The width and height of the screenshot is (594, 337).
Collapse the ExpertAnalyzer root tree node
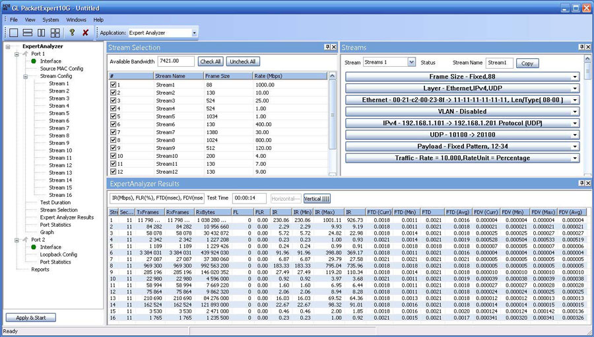pyautogui.click(x=7, y=47)
